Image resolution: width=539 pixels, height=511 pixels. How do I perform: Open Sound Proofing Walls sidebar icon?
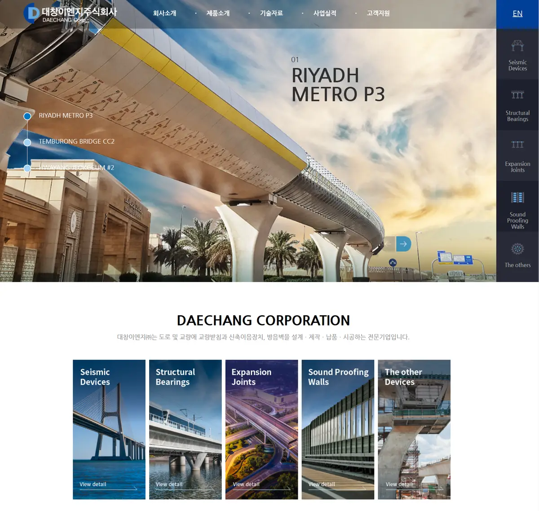coord(517,198)
